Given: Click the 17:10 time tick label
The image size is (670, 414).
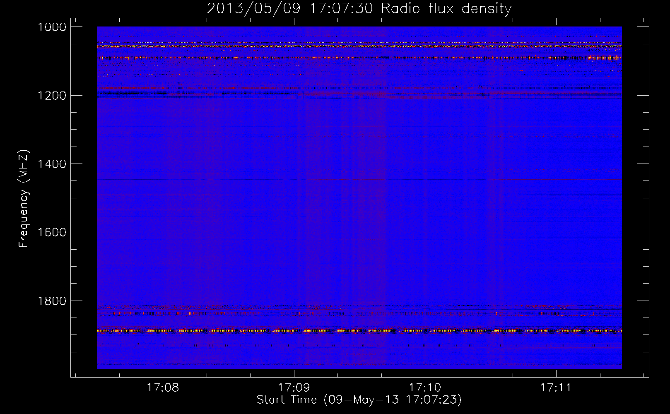Looking at the screenshot, I should (x=425, y=388).
